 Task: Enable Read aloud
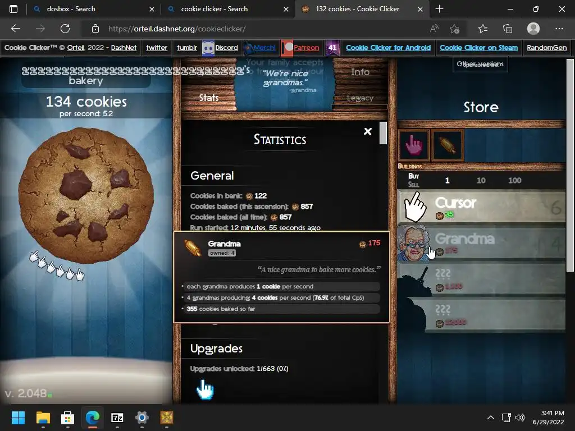(434, 29)
